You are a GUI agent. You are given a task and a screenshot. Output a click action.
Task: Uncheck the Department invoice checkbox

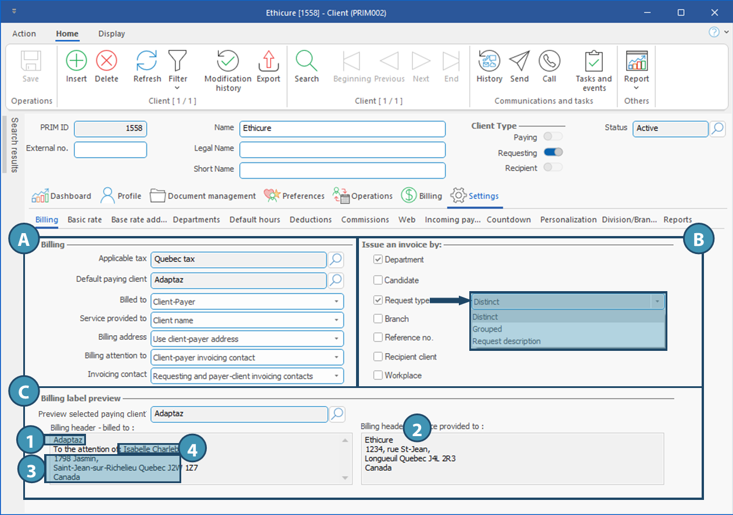378,260
